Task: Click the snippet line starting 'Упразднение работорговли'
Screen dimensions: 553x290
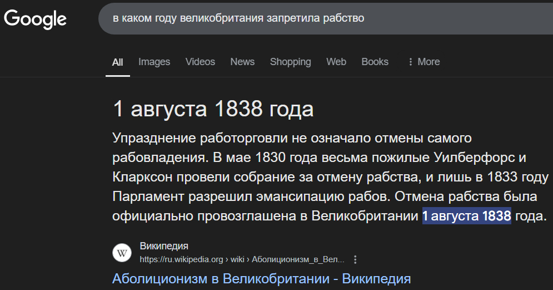Action: click(x=292, y=138)
